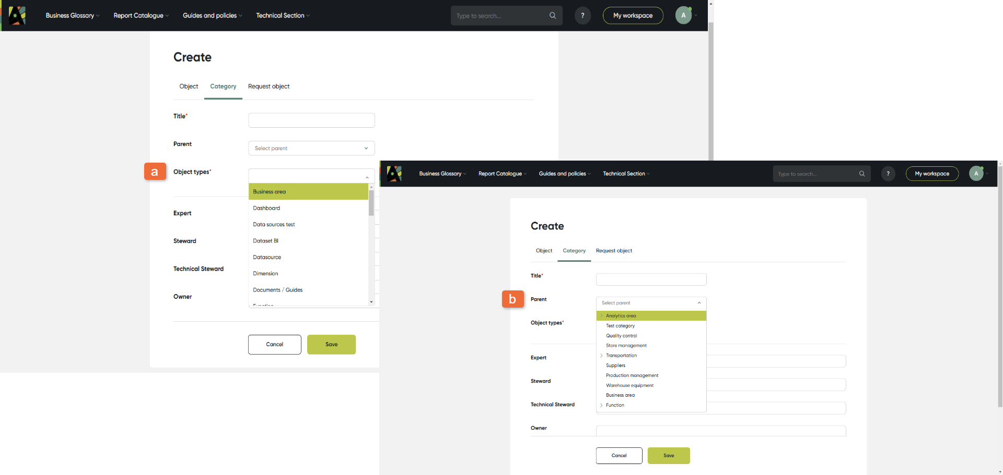Pick 'Data sources test' object type
This screenshot has width=1003, height=475.
(274, 225)
